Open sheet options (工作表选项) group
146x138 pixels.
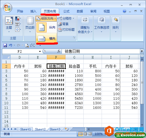click(x=102, y=25)
